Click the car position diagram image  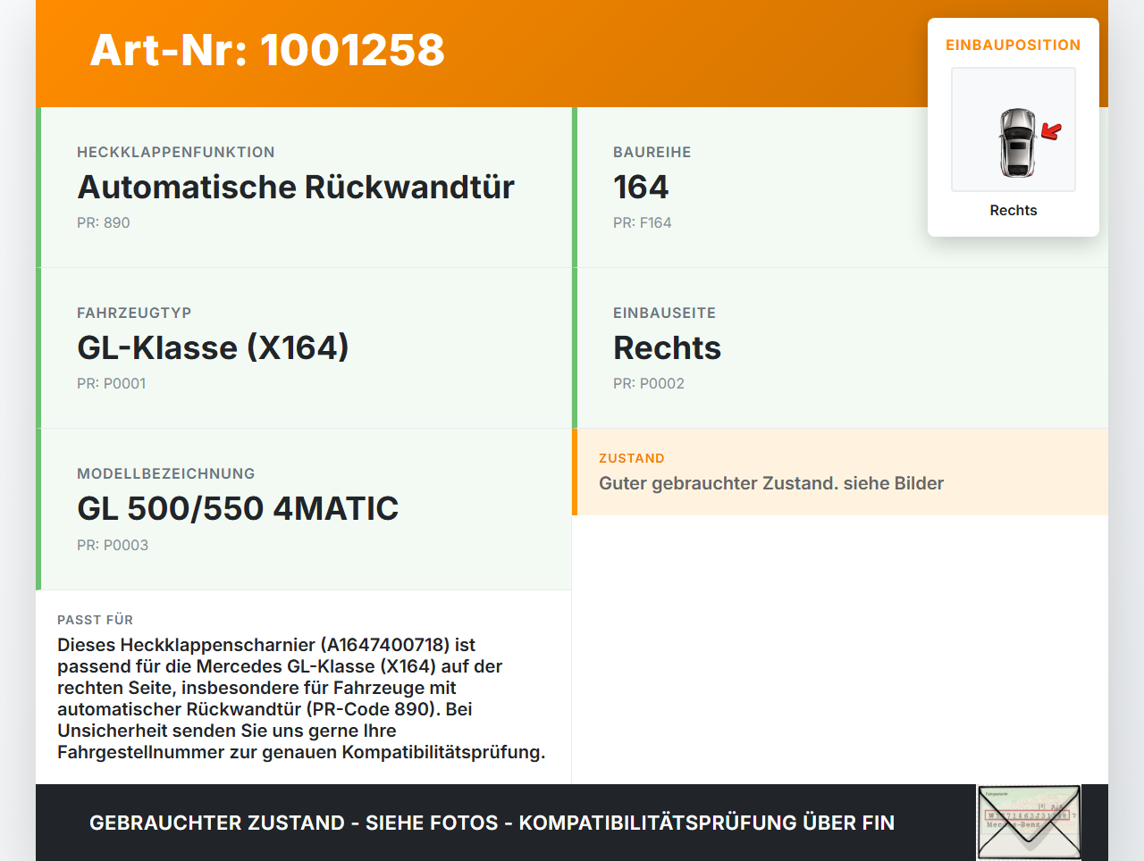(1014, 130)
